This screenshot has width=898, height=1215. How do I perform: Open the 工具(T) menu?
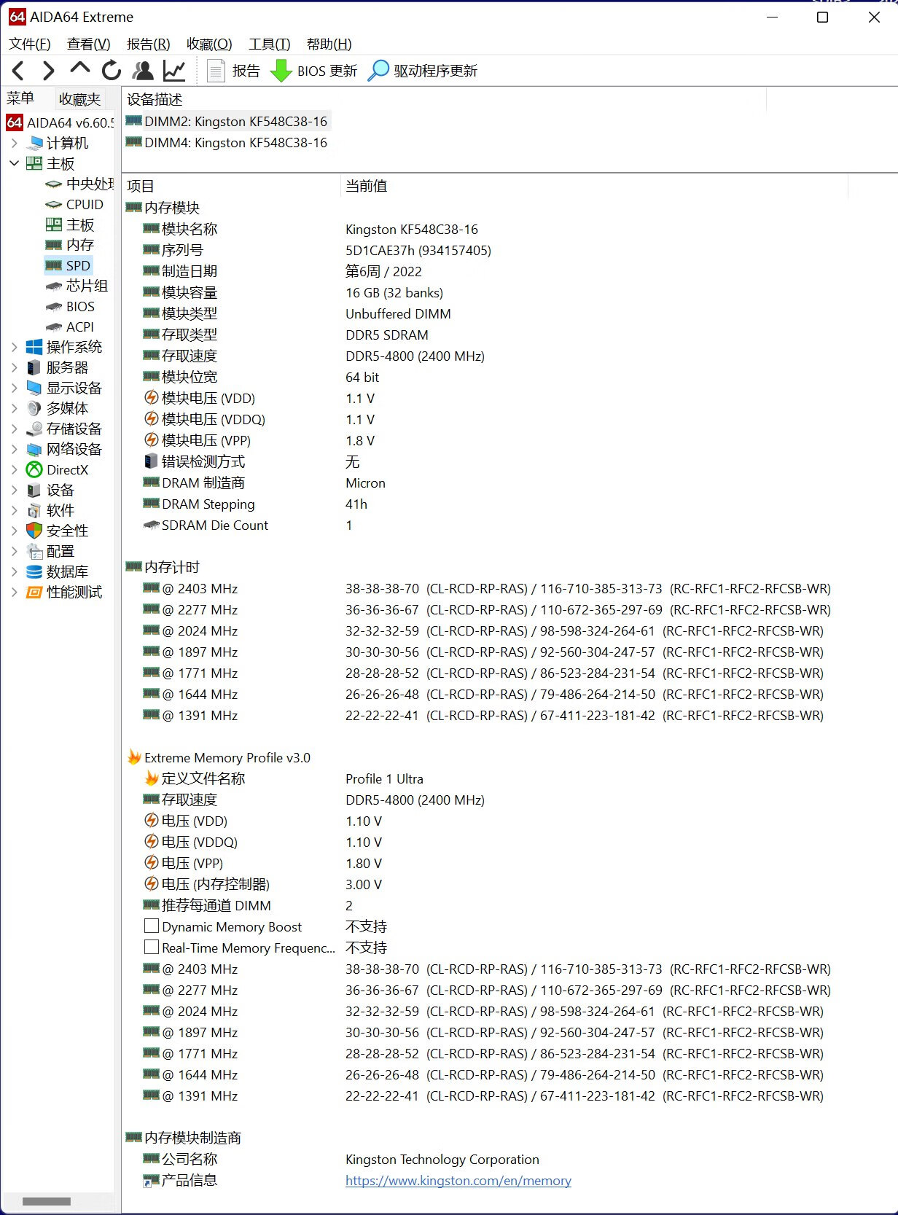coord(269,44)
